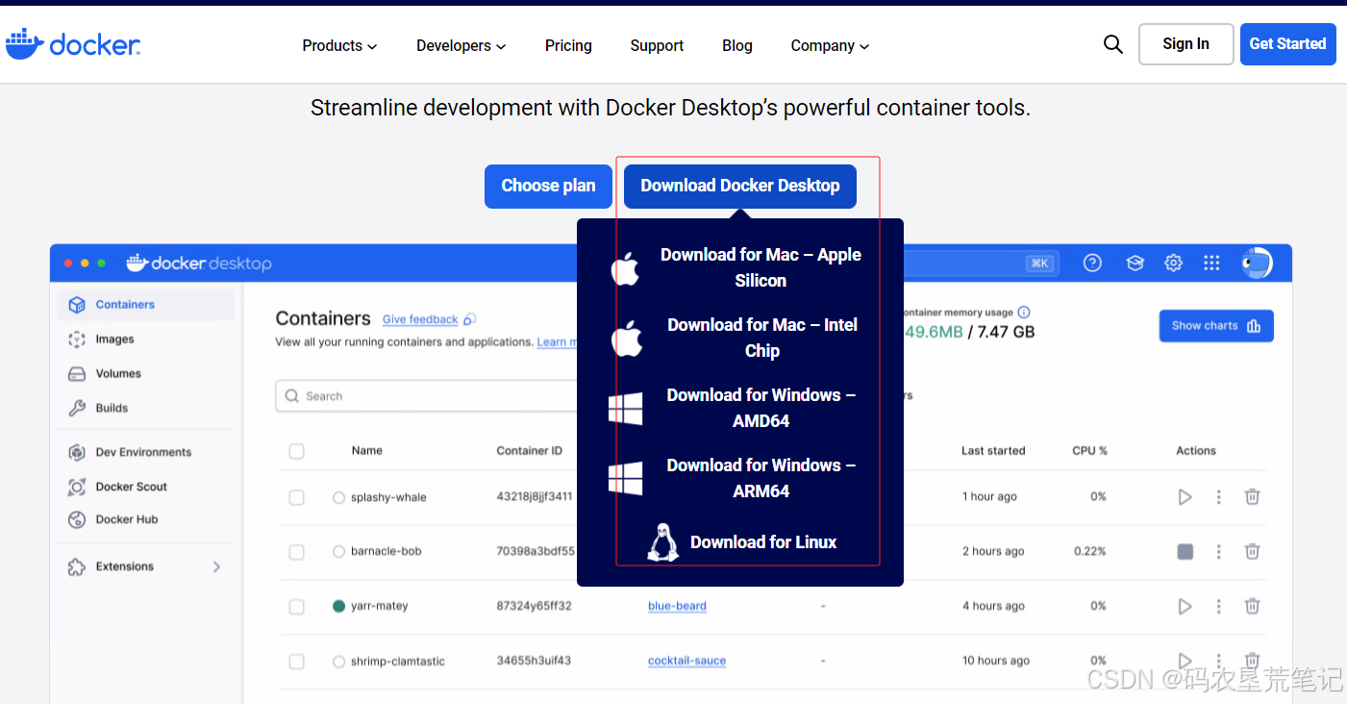Click the memory usage info icon

[1024, 313]
